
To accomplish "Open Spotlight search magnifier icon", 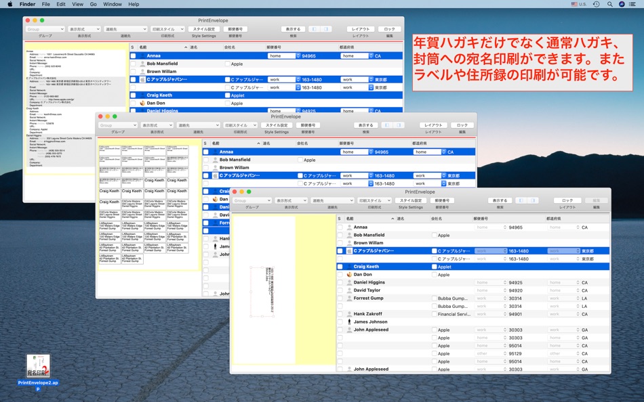I will click(609, 4).
